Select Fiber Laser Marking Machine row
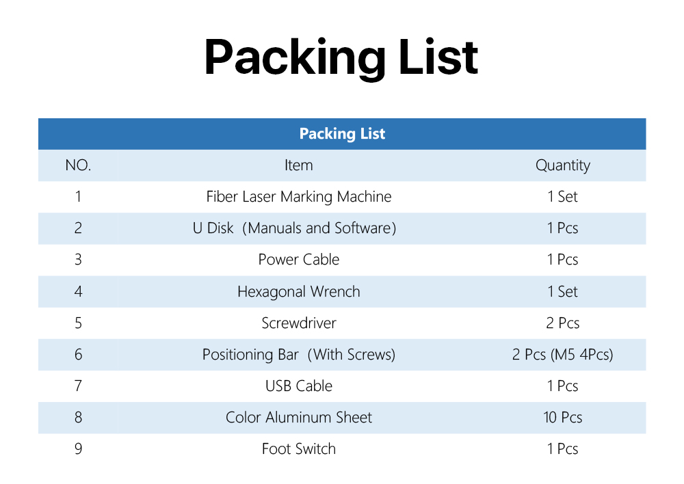 [x=342, y=197]
